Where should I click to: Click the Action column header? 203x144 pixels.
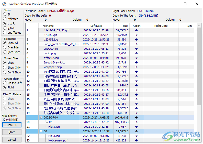pyautogui.click(x=137, y=26)
